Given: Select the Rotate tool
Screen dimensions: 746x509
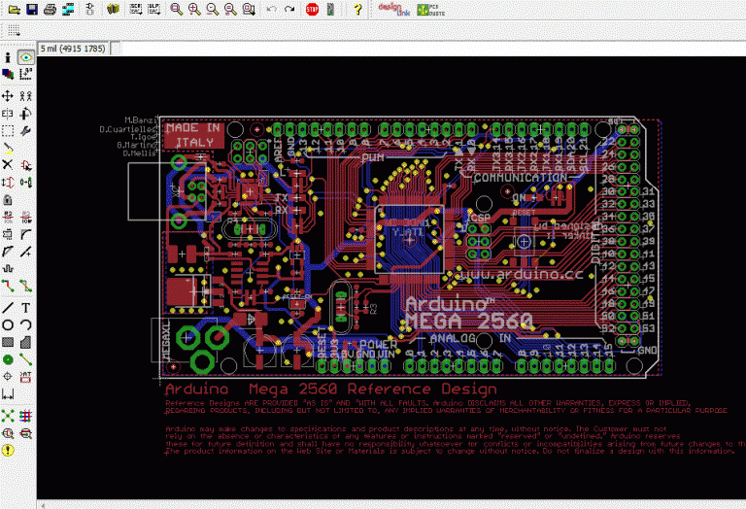Looking at the screenshot, I should [25, 114].
